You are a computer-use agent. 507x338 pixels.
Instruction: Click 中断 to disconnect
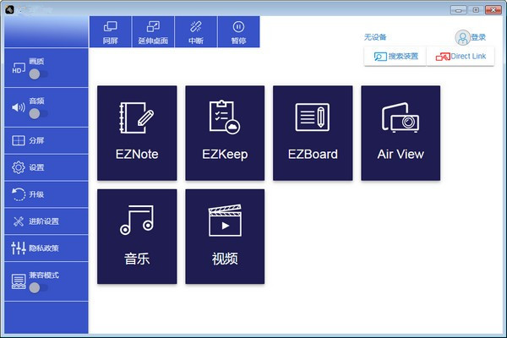[x=196, y=32]
